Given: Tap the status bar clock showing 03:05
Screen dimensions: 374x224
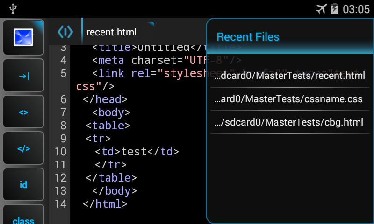Looking at the screenshot, I should click(x=356, y=9).
